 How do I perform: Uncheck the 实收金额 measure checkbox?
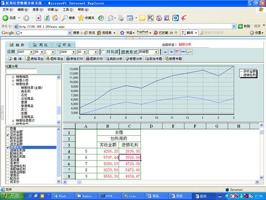(x=8, y=135)
